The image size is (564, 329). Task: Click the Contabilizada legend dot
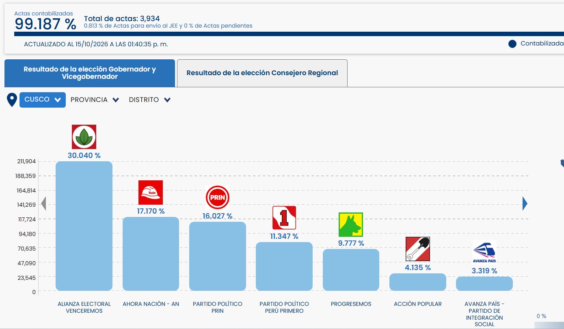click(512, 44)
